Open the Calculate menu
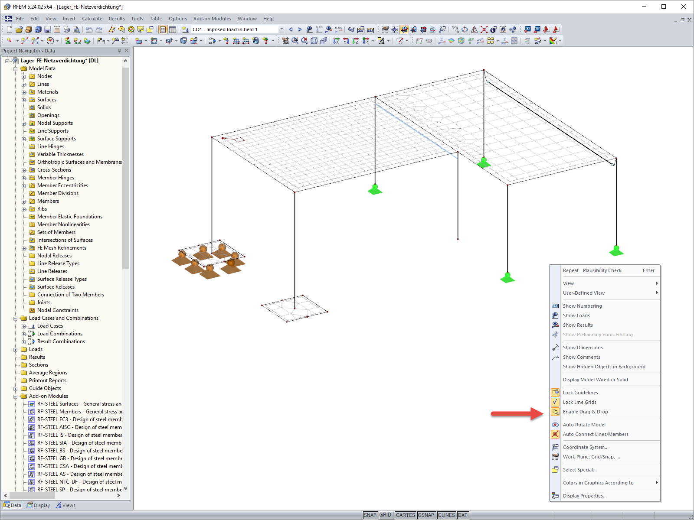 click(92, 19)
